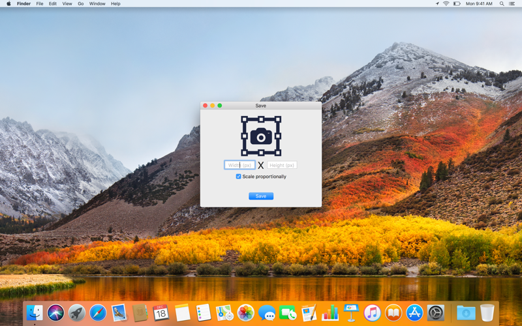Open the View menu

coord(67,4)
